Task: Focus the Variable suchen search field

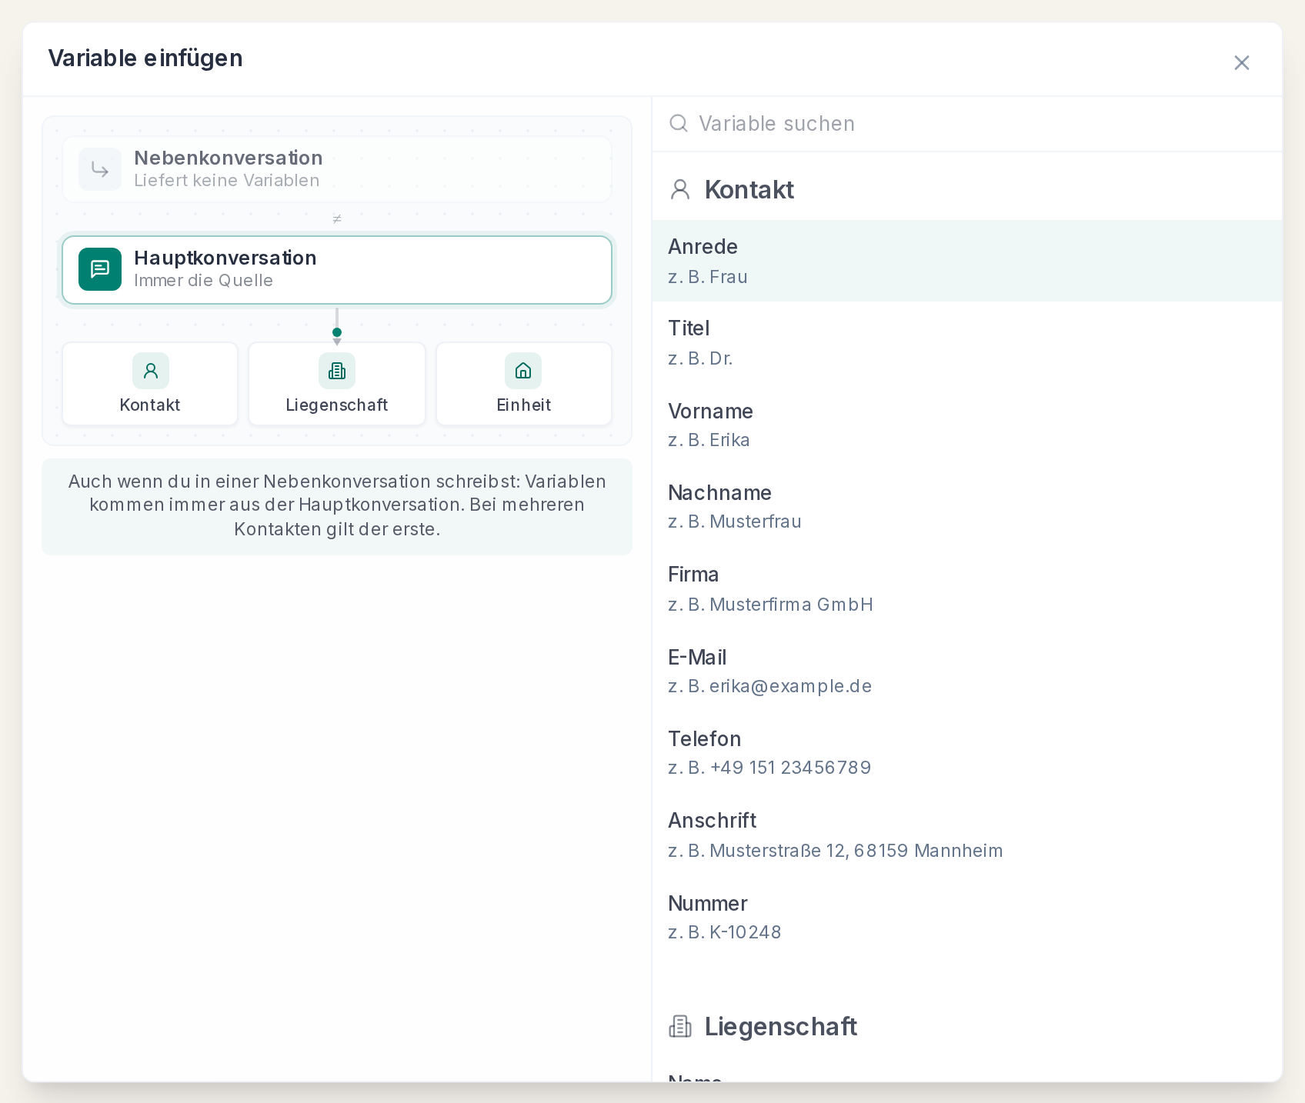Action: click(x=966, y=124)
